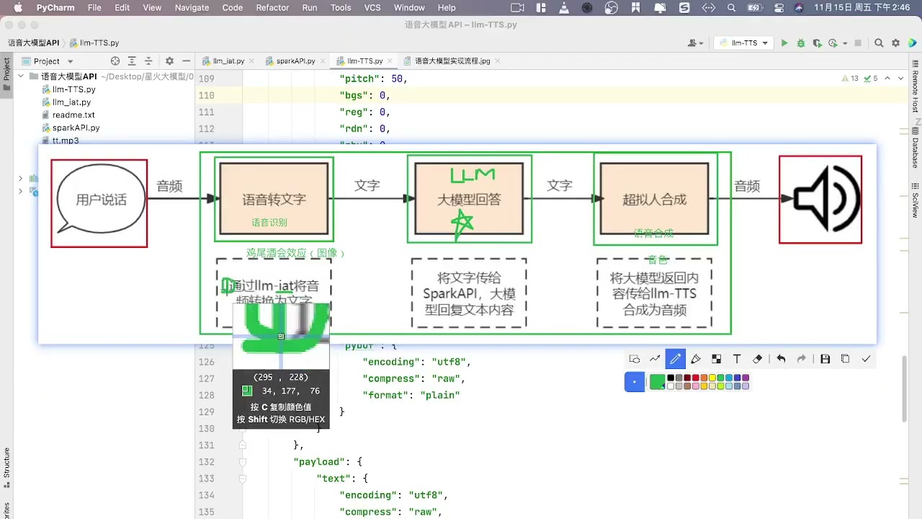
Task: Open the current green color picker
Action: [x=658, y=382]
